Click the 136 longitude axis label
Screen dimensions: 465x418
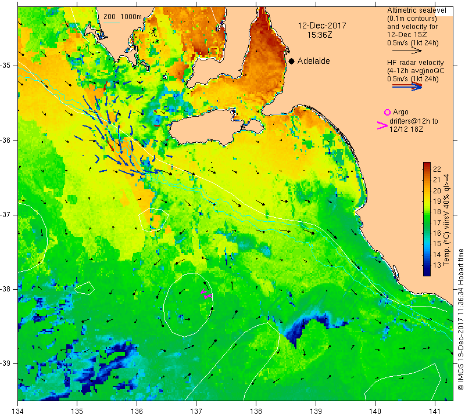pyautogui.click(x=137, y=412)
